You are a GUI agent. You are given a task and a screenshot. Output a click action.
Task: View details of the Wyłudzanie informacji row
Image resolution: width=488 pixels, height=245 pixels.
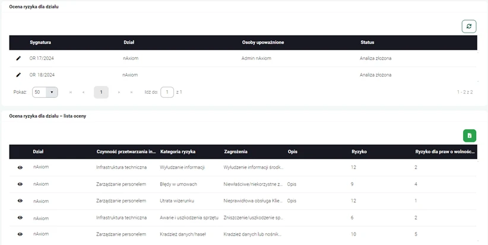click(20, 168)
